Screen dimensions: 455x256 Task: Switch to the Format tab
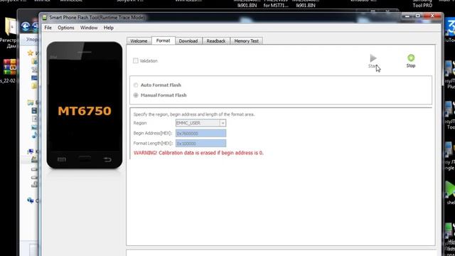coord(163,41)
